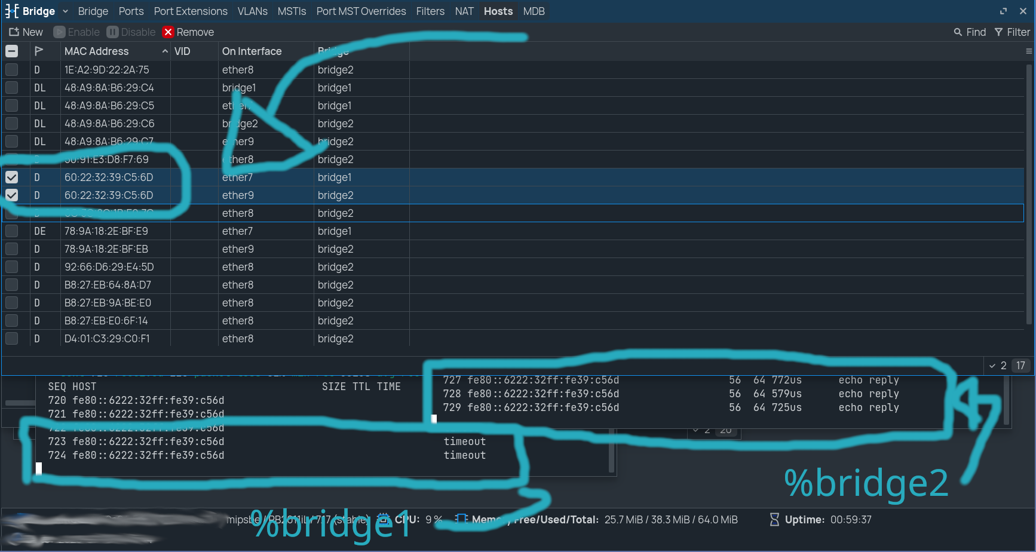The width and height of the screenshot is (1036, 552).
Task: Check the box for host B8:27:EB:64:8A:D7
Action: (11, 285)
